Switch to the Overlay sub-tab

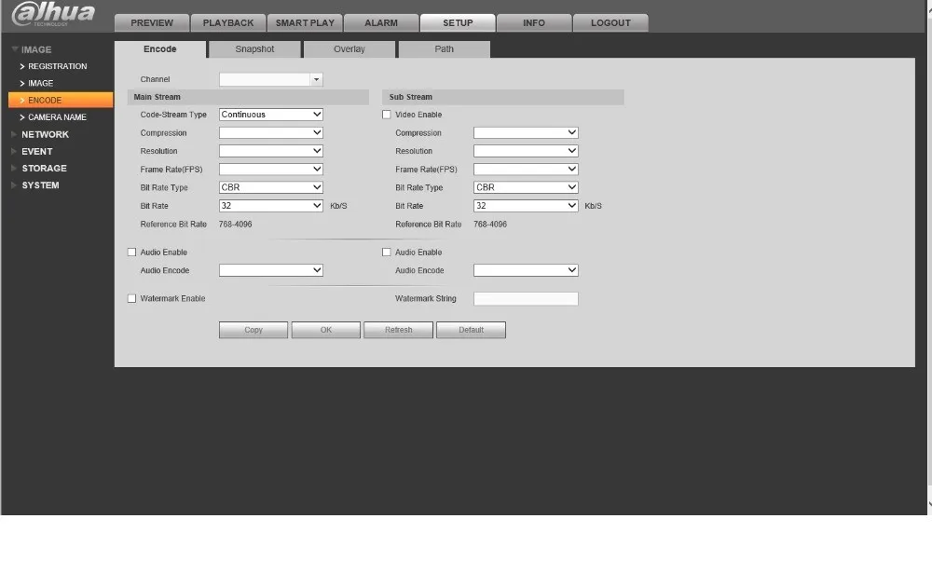pyautogui.click(x=349, y=49)
